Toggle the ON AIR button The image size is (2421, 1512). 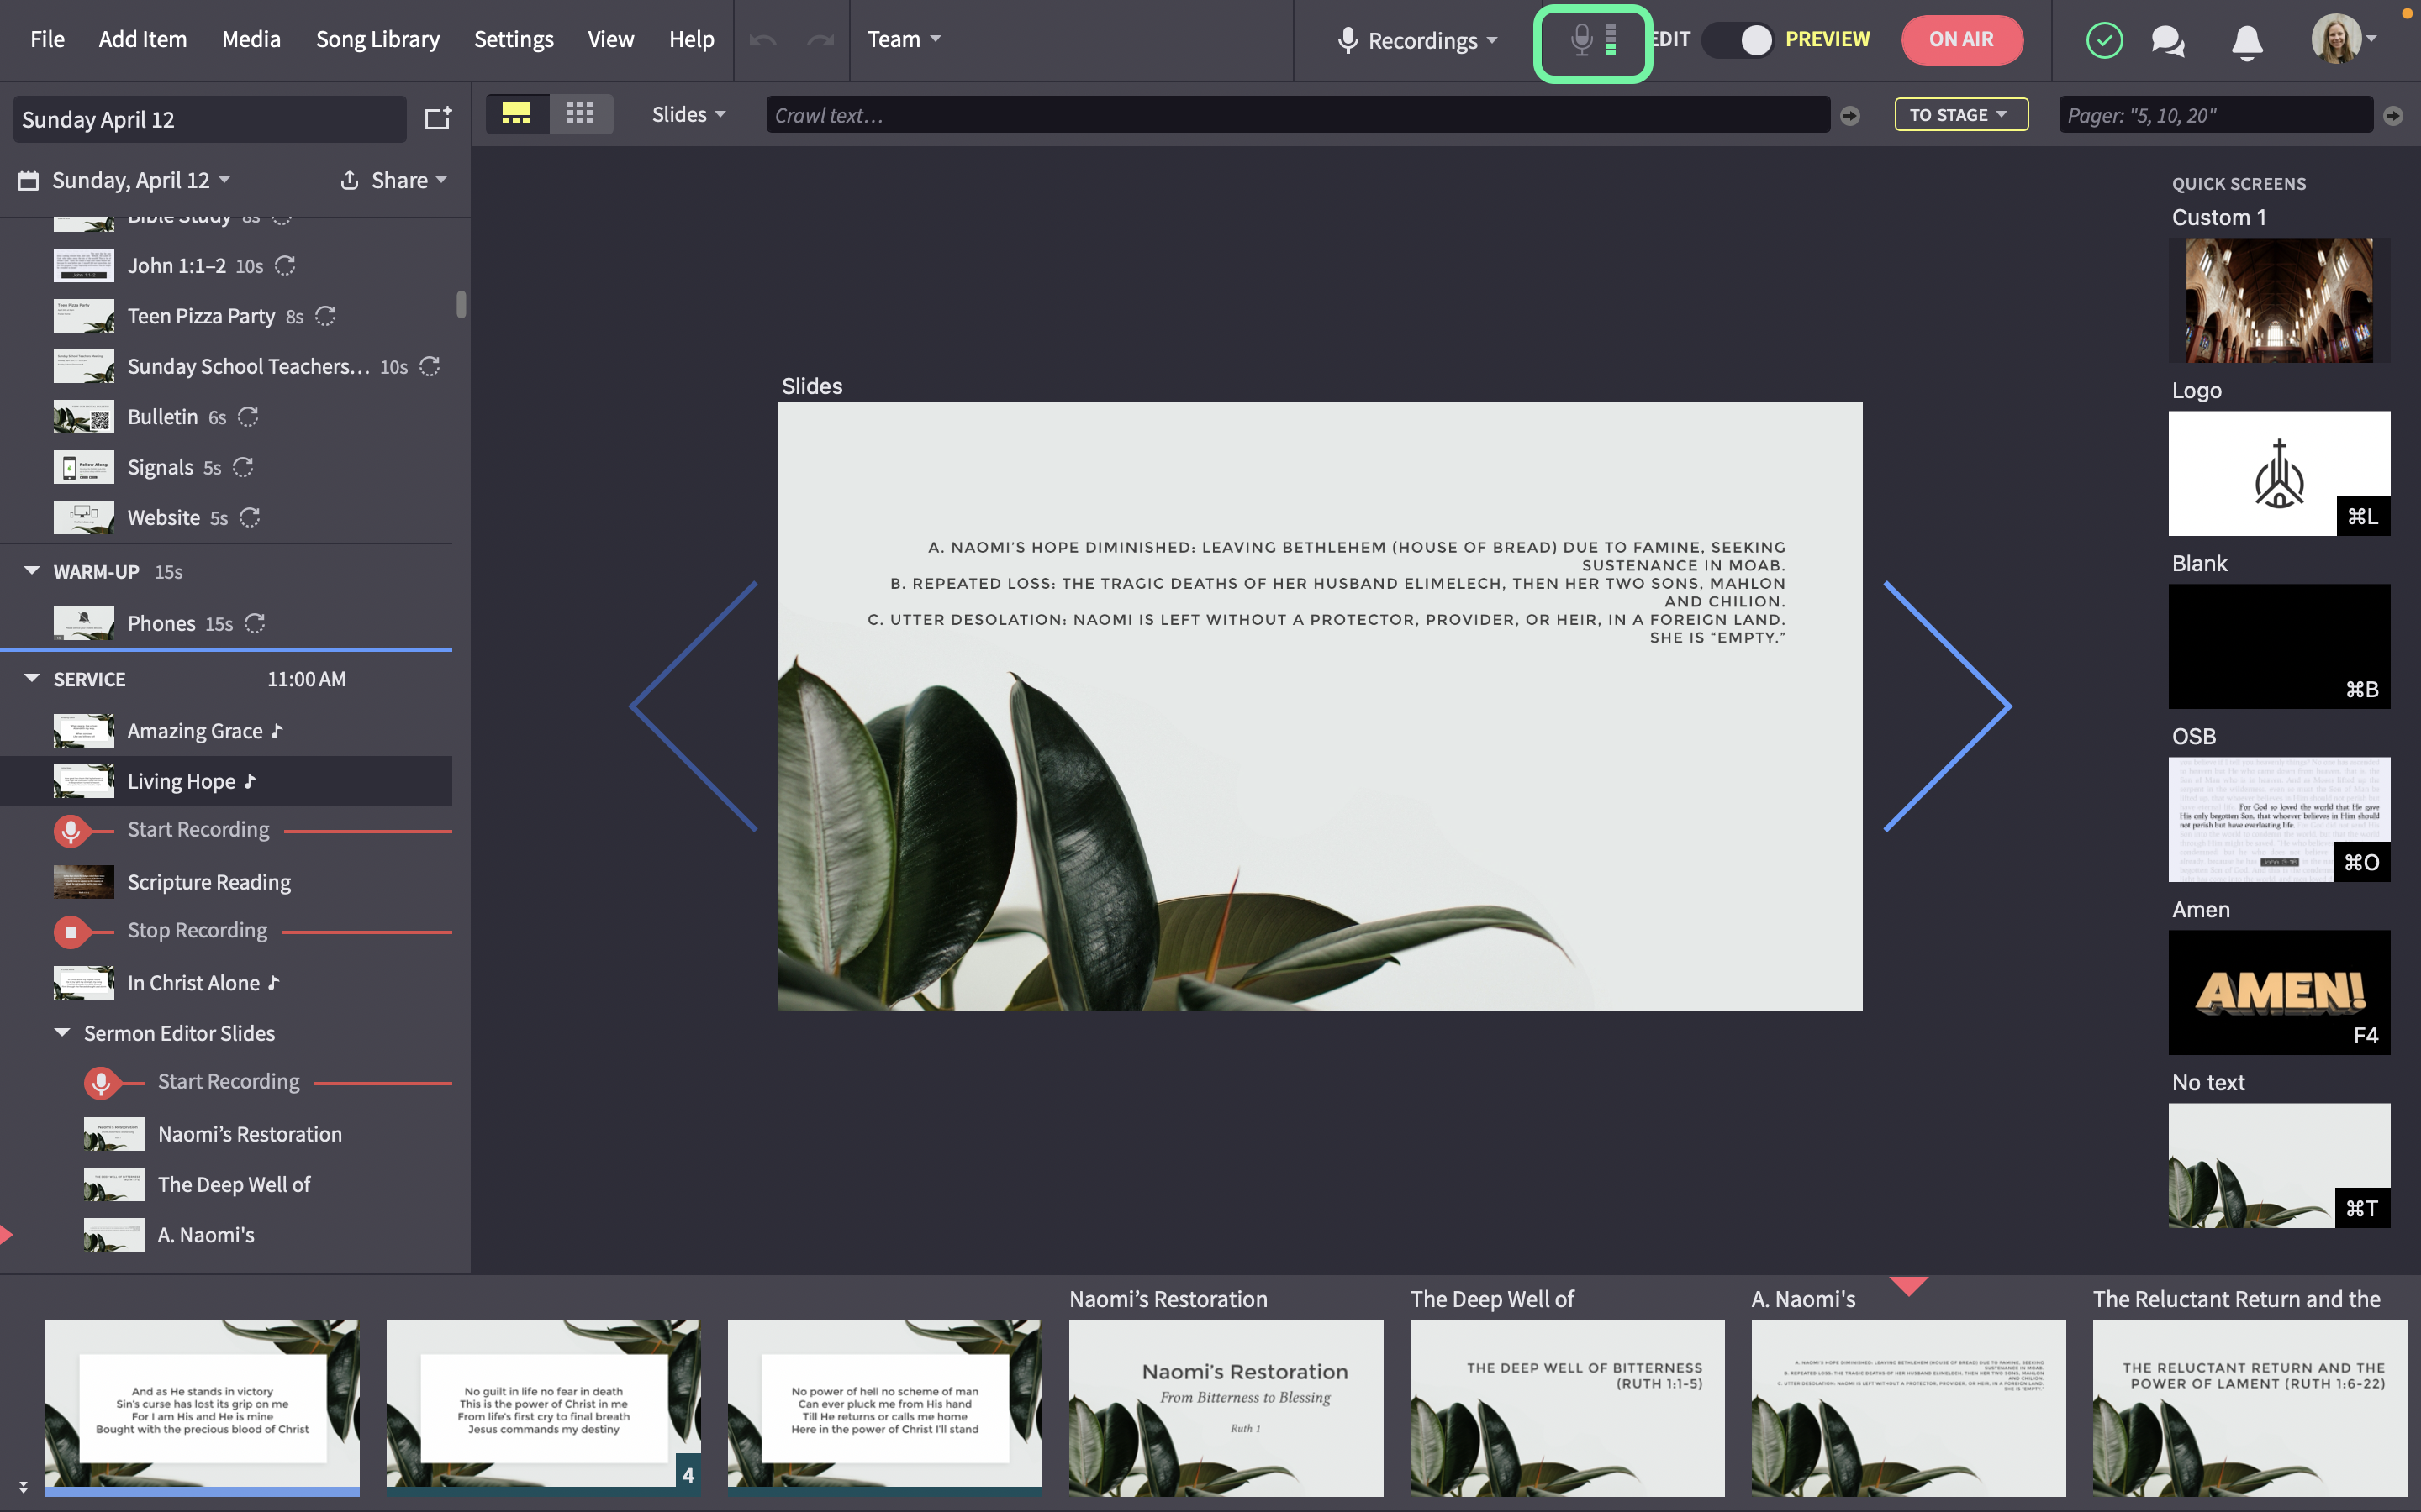point(1961,40)
